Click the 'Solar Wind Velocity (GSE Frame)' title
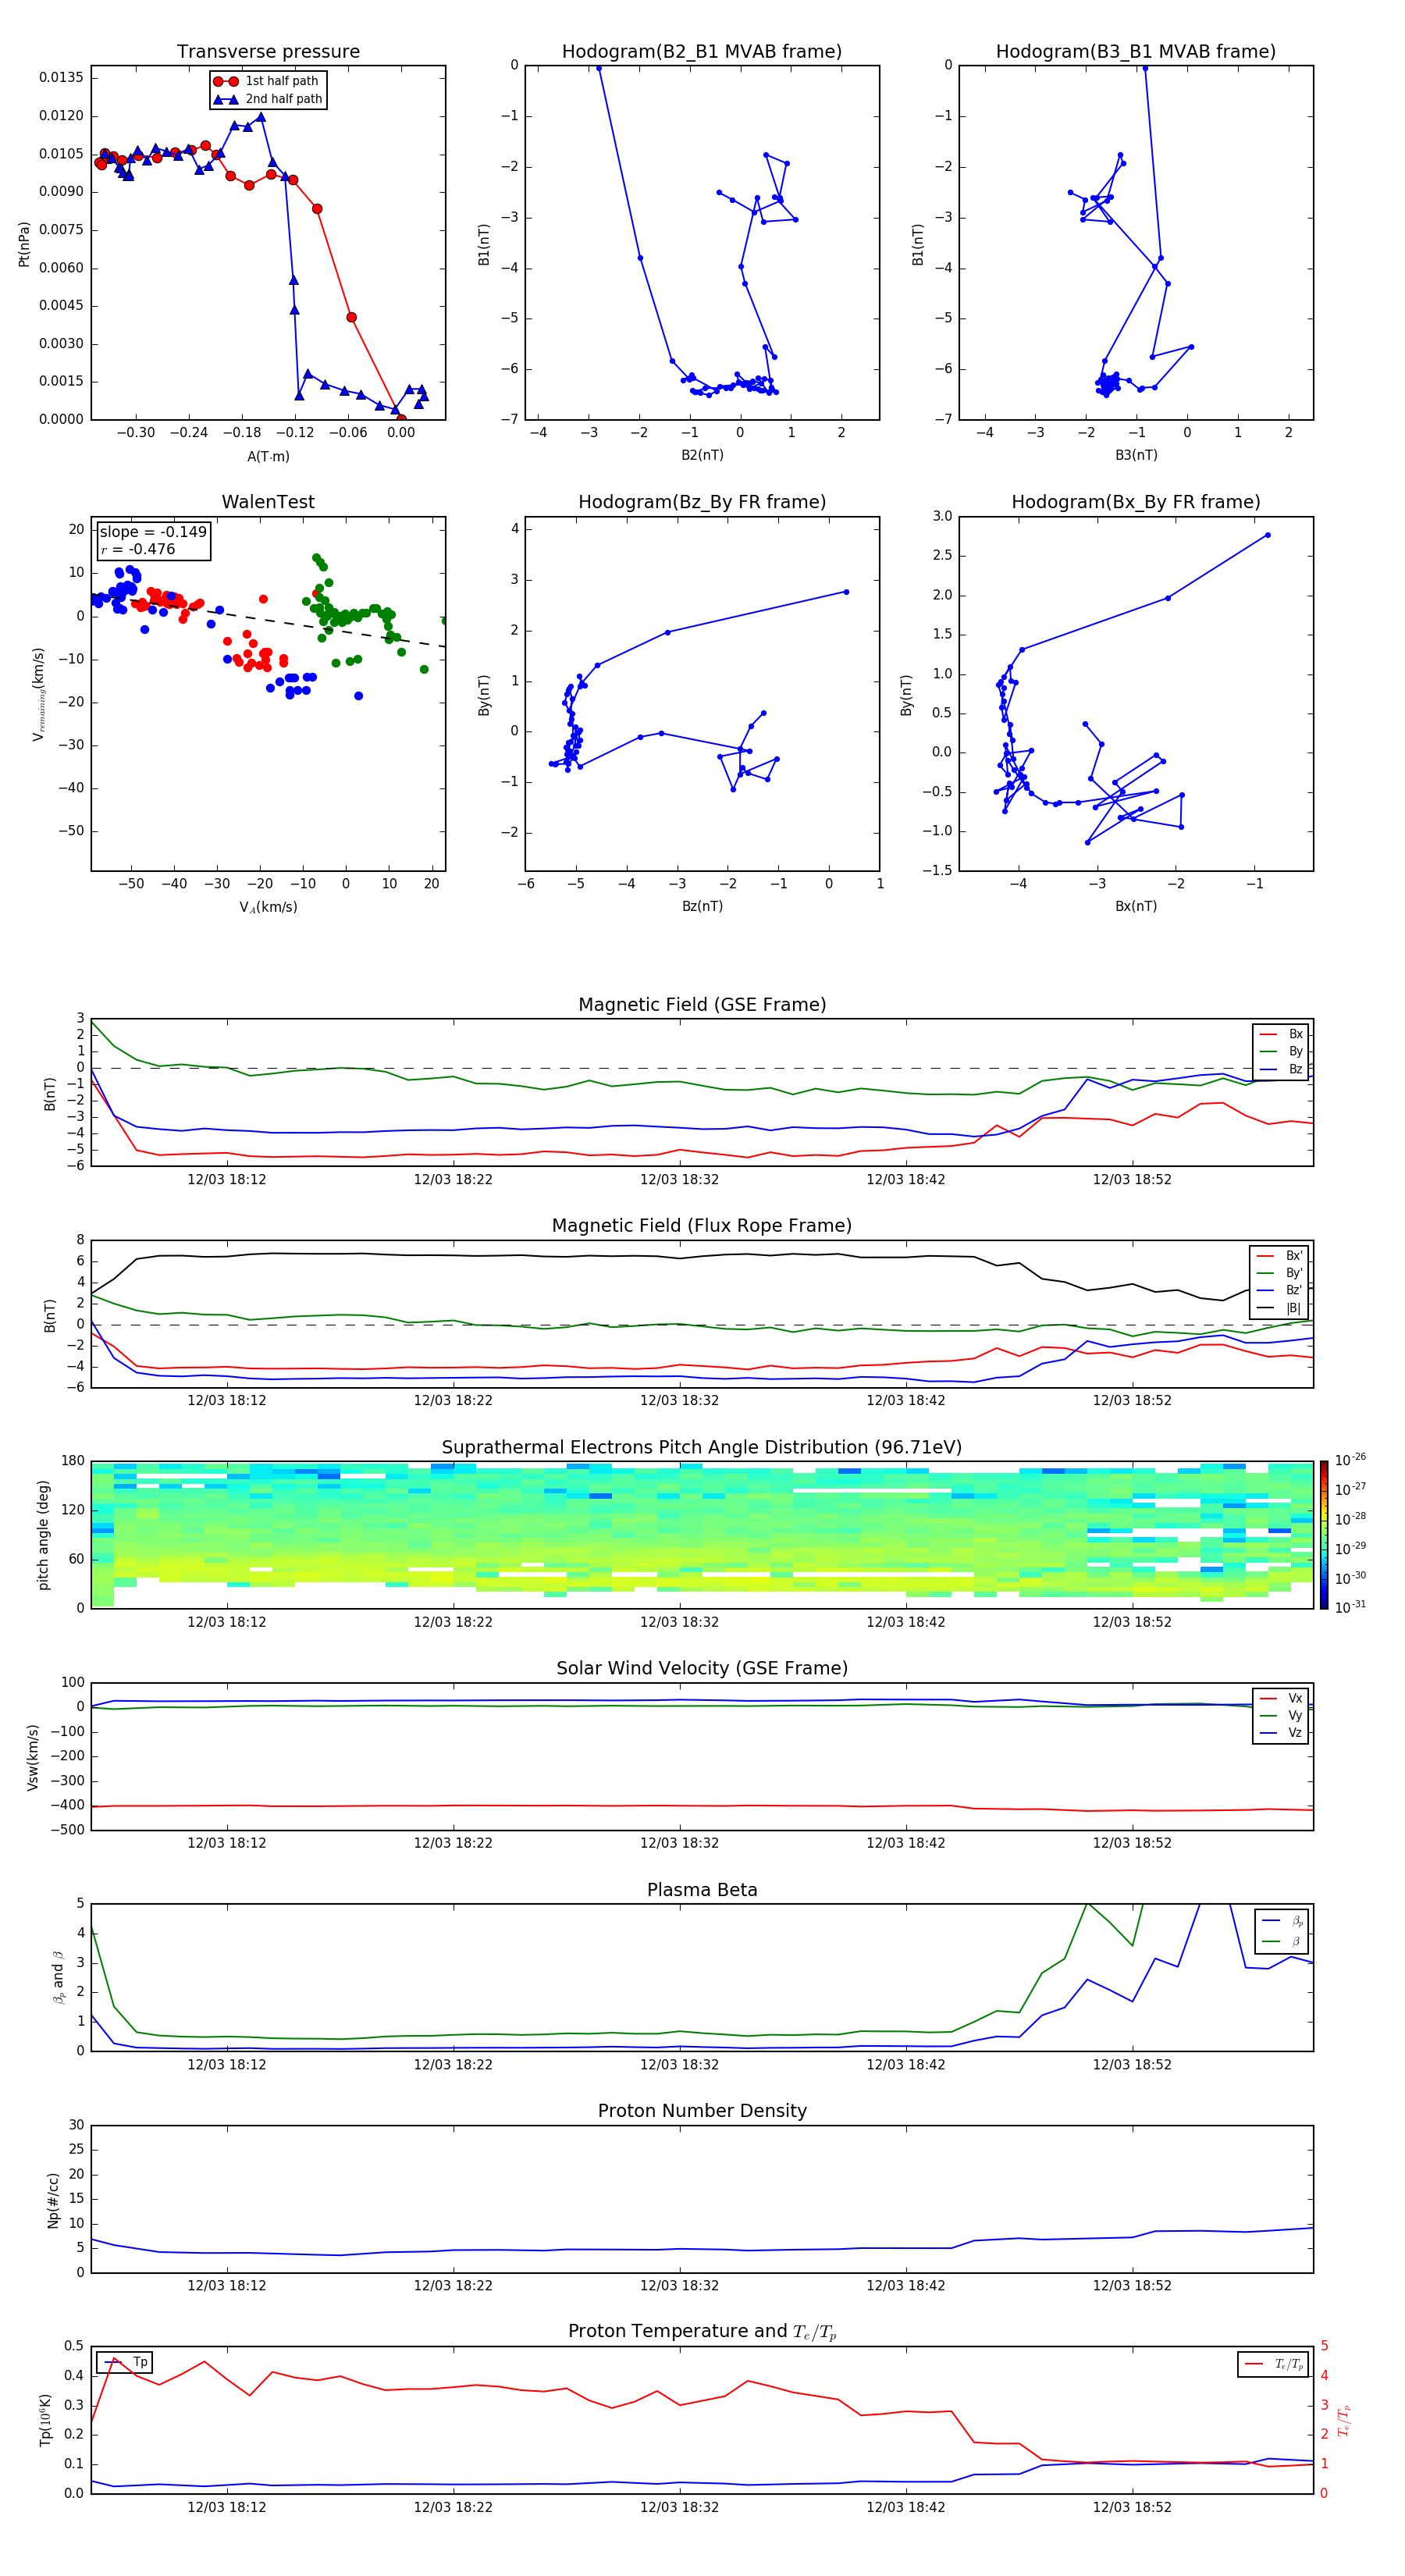This screenshot has width=1405, height=2576. [x=702, y=1668]
